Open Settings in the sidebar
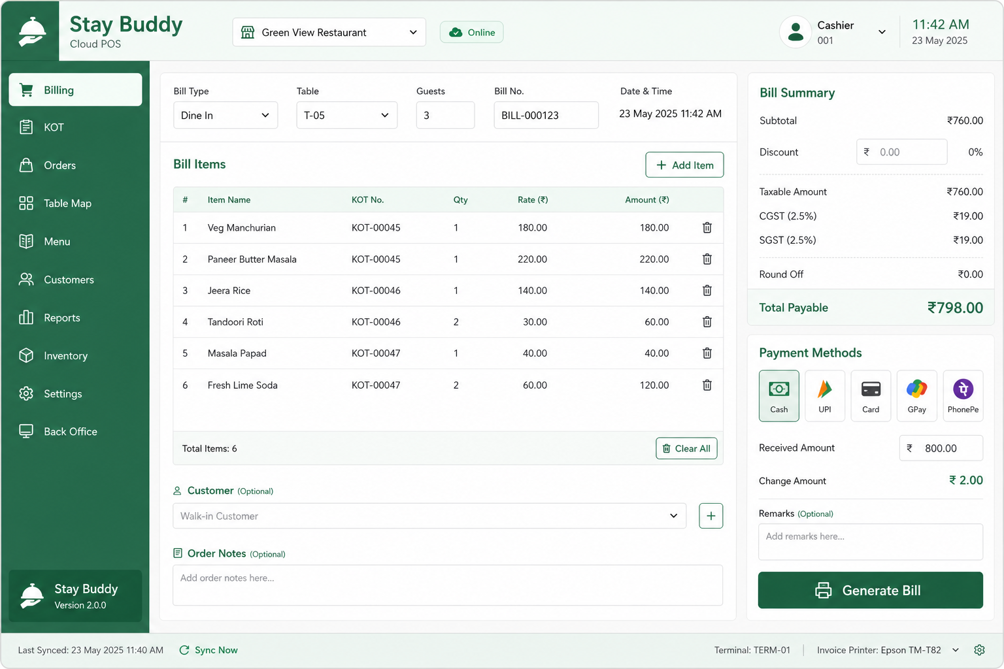This screenshot has height=669, width=1004. tap(75, 393)
